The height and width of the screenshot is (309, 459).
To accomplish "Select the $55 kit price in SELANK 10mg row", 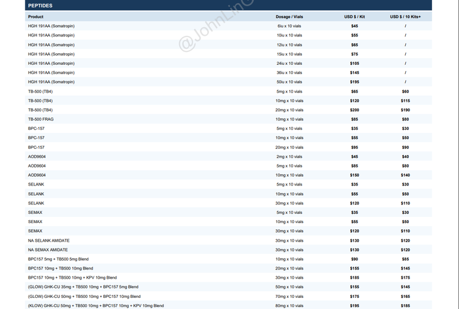I will pos(354,194).
